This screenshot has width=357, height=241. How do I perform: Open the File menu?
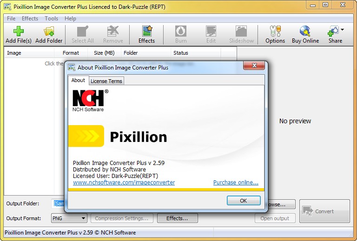tap(11, 19)
